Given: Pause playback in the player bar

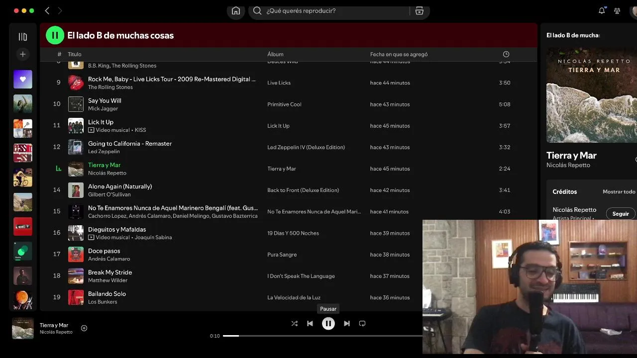Looking at the screenshot, I should click(x=328, y=323).
